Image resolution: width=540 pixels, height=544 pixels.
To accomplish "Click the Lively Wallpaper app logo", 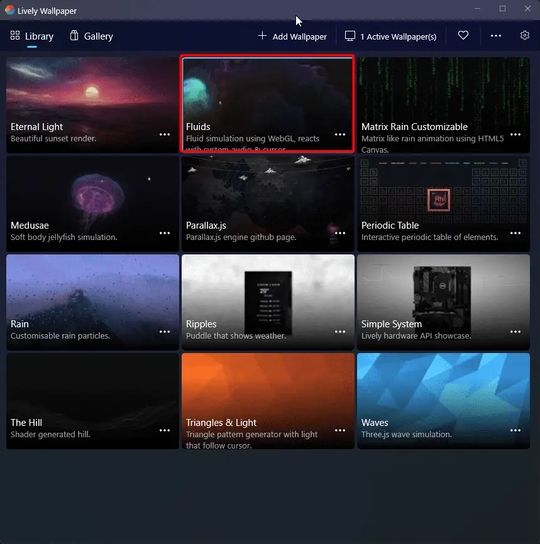I will tap(9, 10).
